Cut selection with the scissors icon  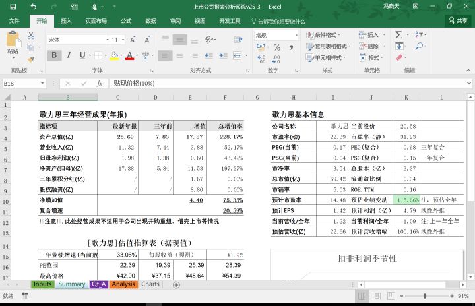pyautogui.click(x=30, y=36)
